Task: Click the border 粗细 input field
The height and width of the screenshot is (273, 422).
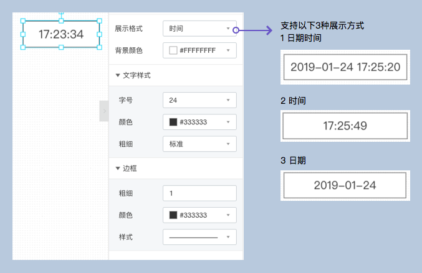Action: point(199,193)
